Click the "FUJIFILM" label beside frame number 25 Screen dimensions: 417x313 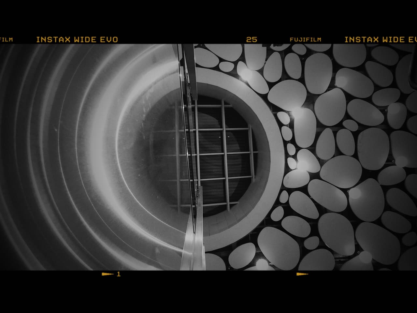click(x=305, y=40)
